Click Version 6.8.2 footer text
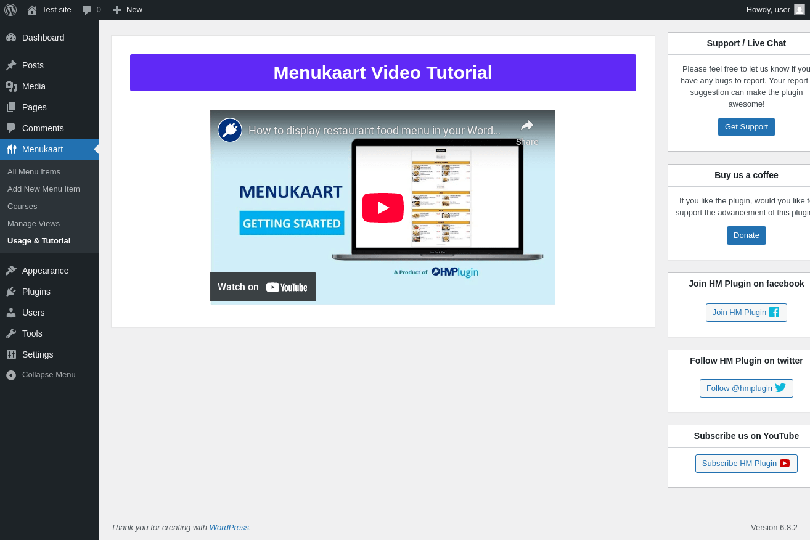This screenshot has height=540, width=810. [774, 528]
